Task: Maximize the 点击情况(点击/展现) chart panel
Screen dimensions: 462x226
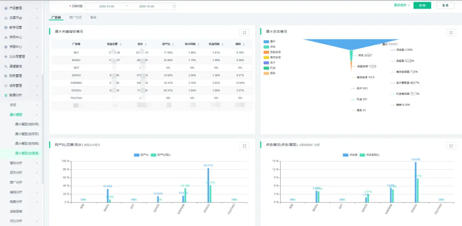Action: 451,146
